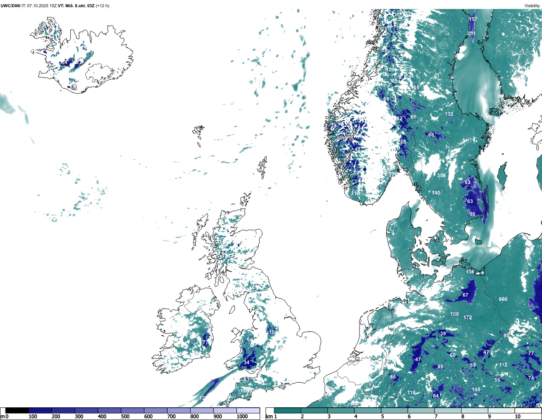542x420 pixels.
Task: Click the 300–400 m legend swatch
Action: coord(86,410)
